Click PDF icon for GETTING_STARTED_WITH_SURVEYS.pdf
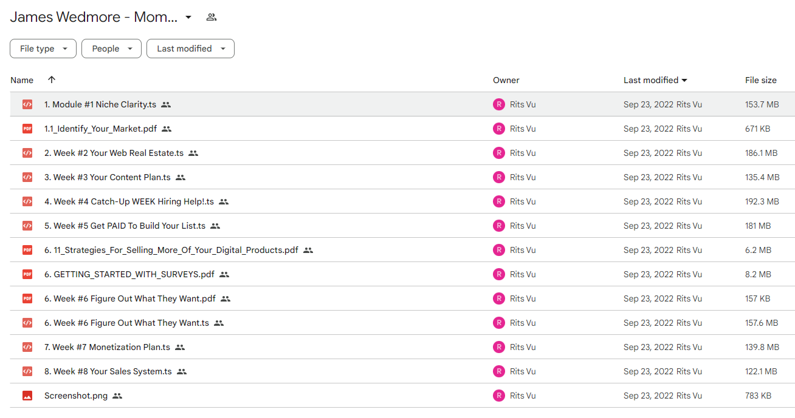The height and width of the screenshot is (418, 795). pos(27,274)
